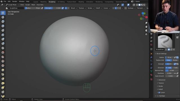Click the plus direction button in header
The height and width of the screenshot is (101, 180).
[x=66, y=8]
